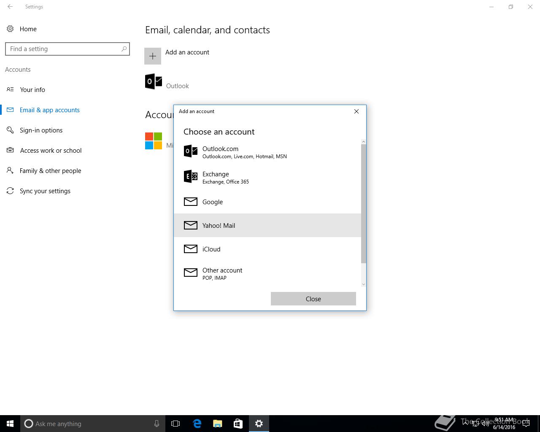
Task: Click Ask me anything search box
Action: pyautogui.click(x=92, y=424)
